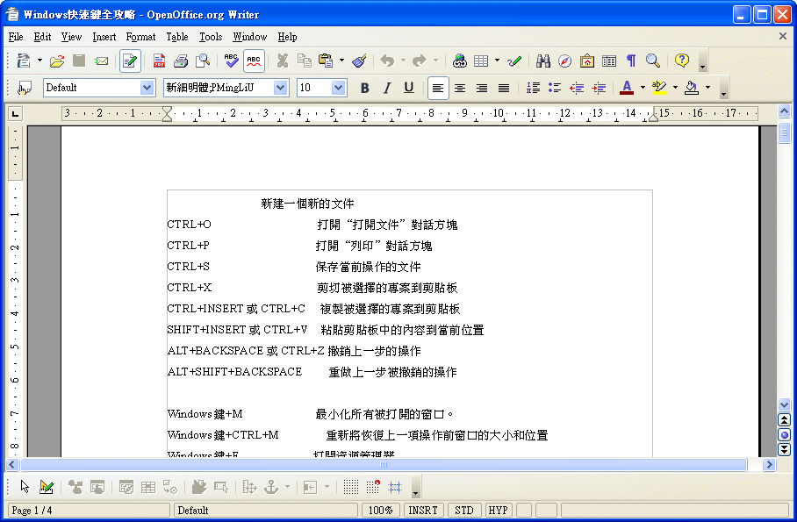The height and width of the screenshot is (522, 797).
Task: Click the New document icon
Action: coord(24,61)
